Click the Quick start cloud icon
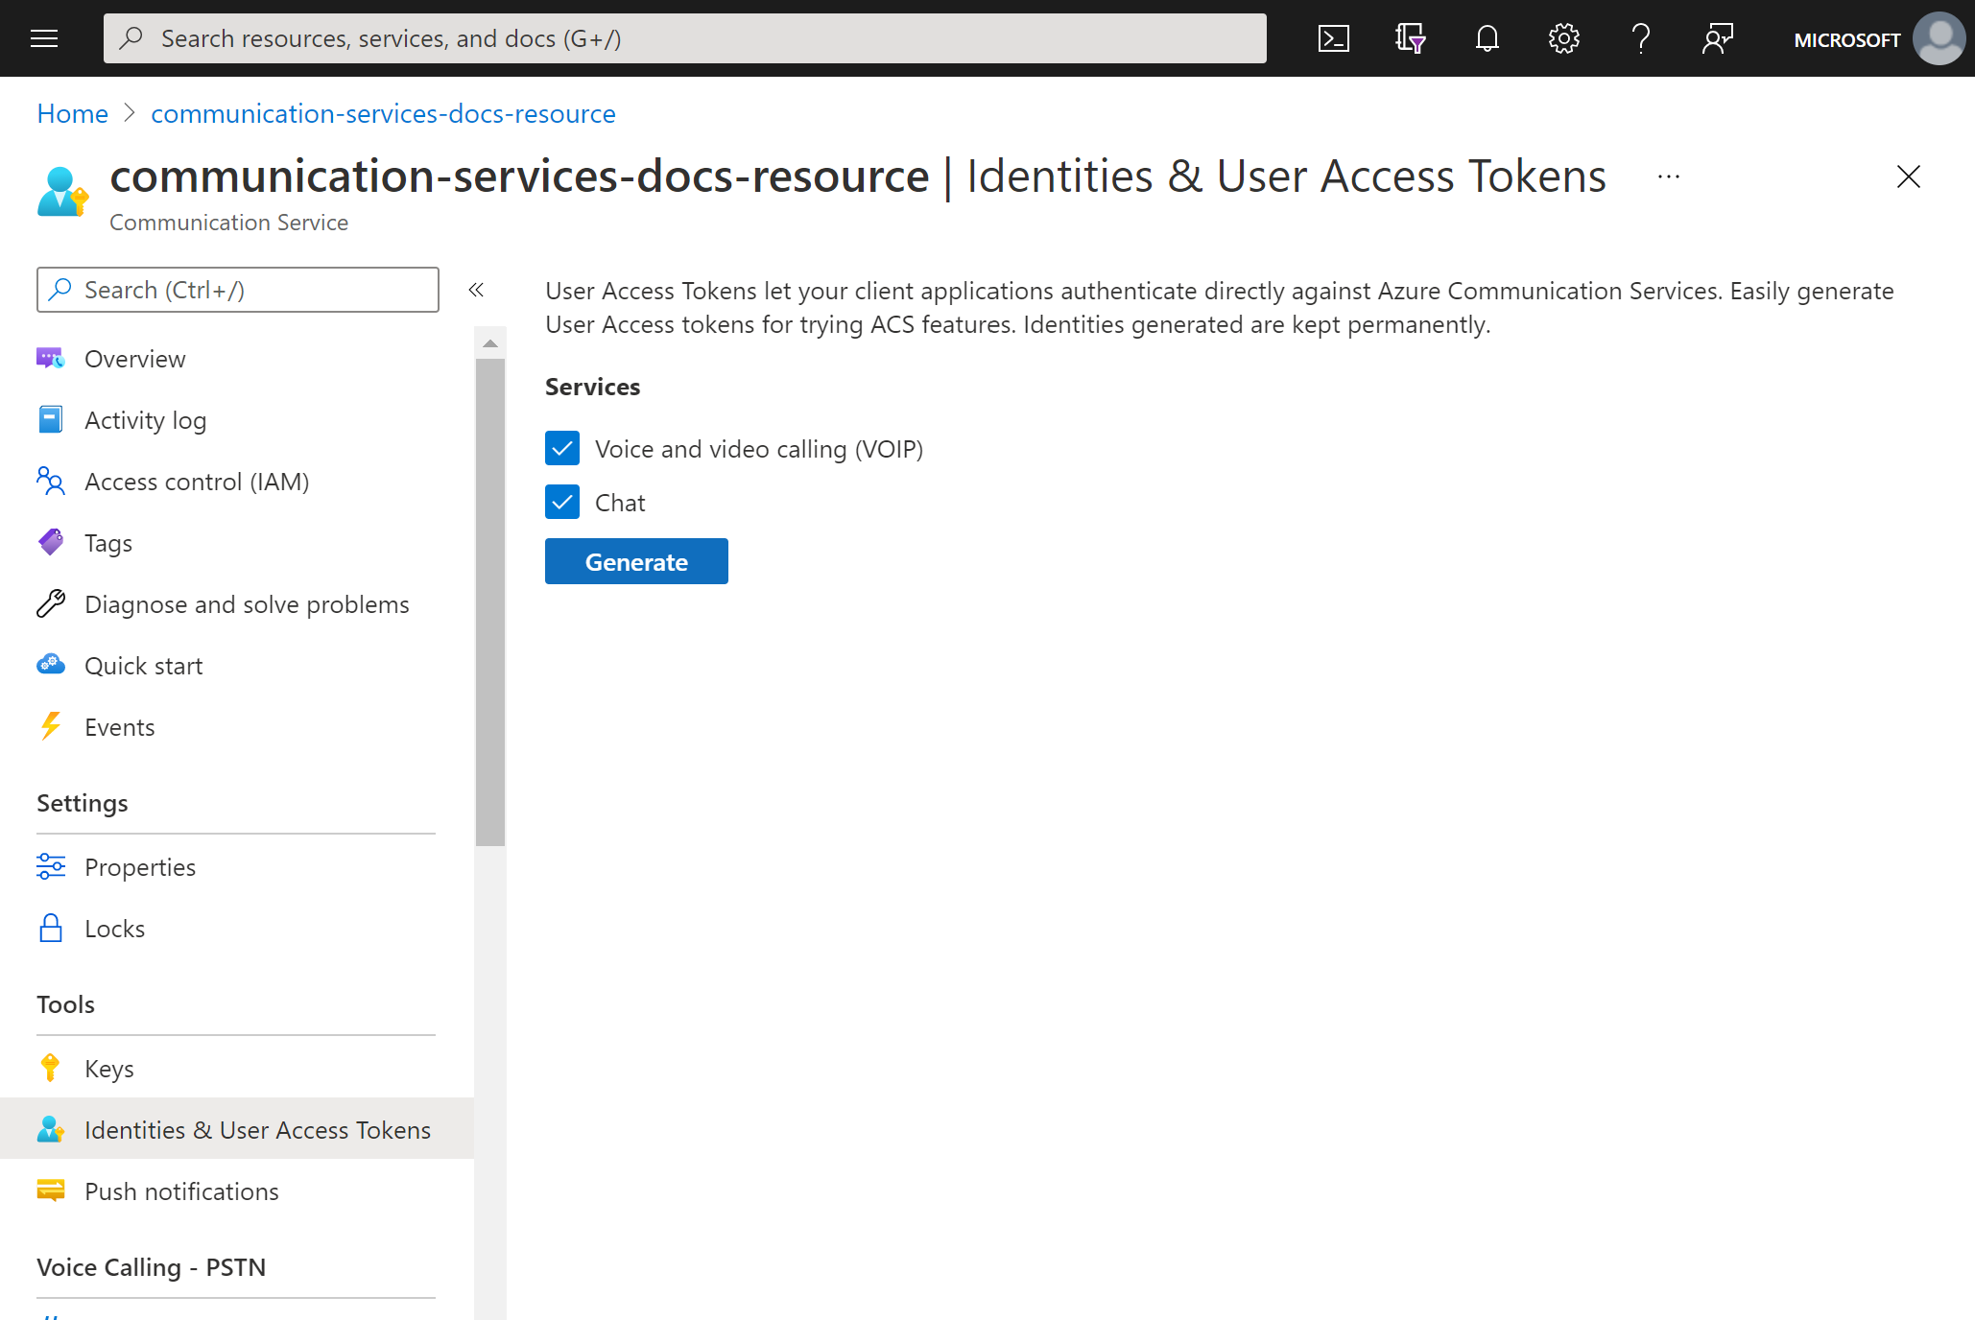The height and width of the screenshot is (1320, 1975). pos(50,665)
